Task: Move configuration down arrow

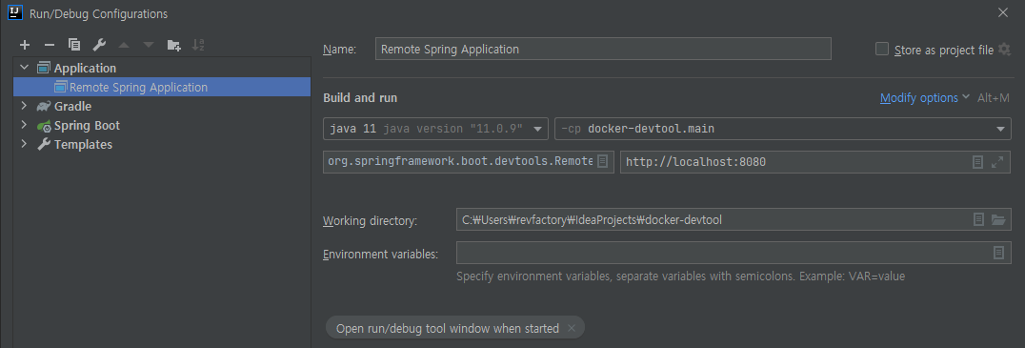Action: [149, 45]
